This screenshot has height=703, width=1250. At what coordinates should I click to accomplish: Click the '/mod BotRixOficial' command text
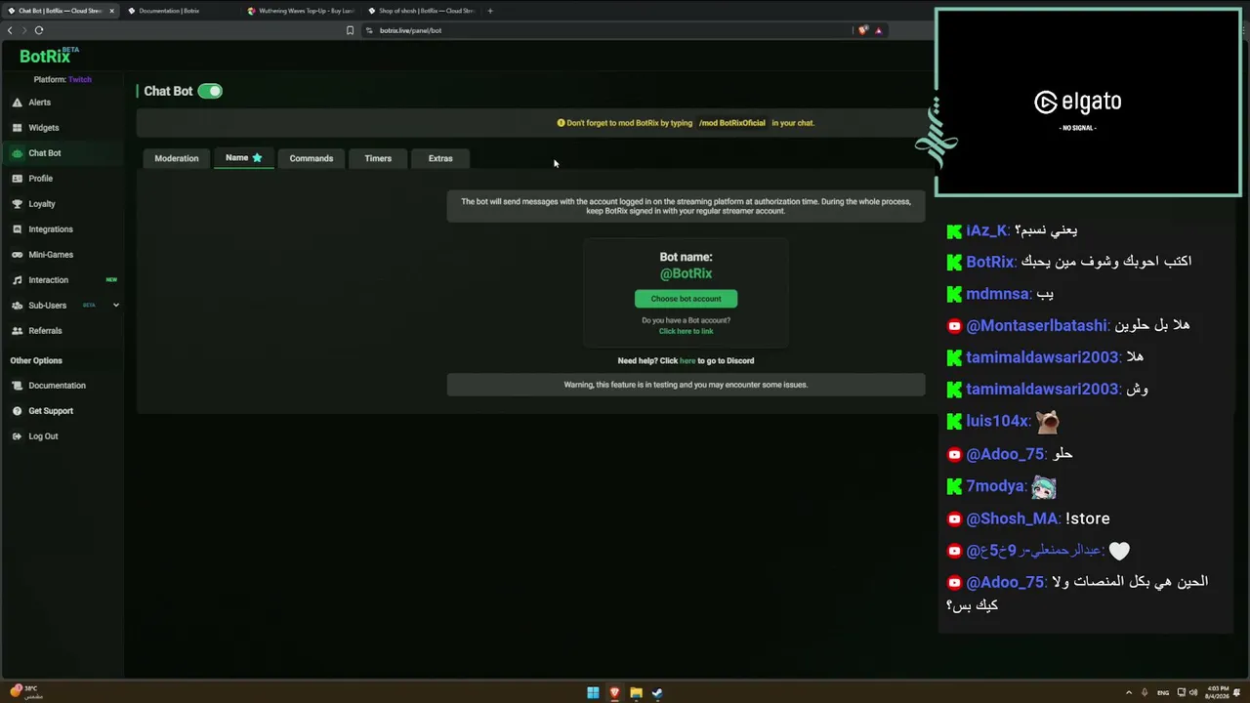click(732, 123)
